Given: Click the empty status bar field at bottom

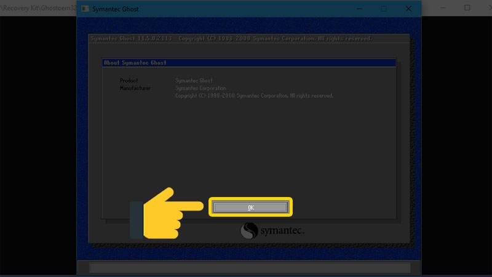Looking at the screenshot, I should [250, 268].
